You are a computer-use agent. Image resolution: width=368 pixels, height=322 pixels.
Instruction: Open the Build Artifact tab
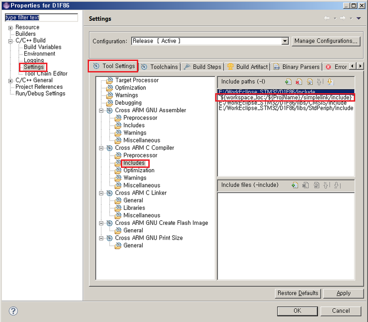[x=247, y=67]
